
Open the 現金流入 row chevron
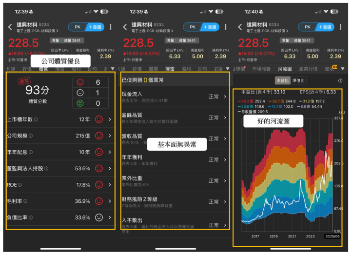[x=225, y=97]
